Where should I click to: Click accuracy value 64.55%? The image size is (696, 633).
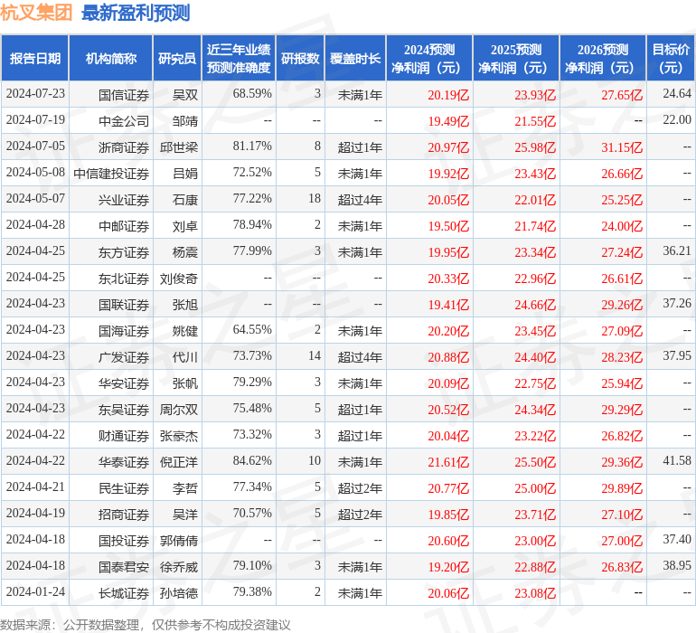[x=252, y=329]
